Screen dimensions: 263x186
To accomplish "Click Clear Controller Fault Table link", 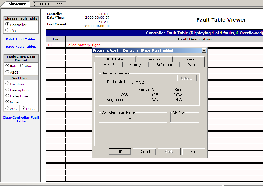I will pos(21,119).
